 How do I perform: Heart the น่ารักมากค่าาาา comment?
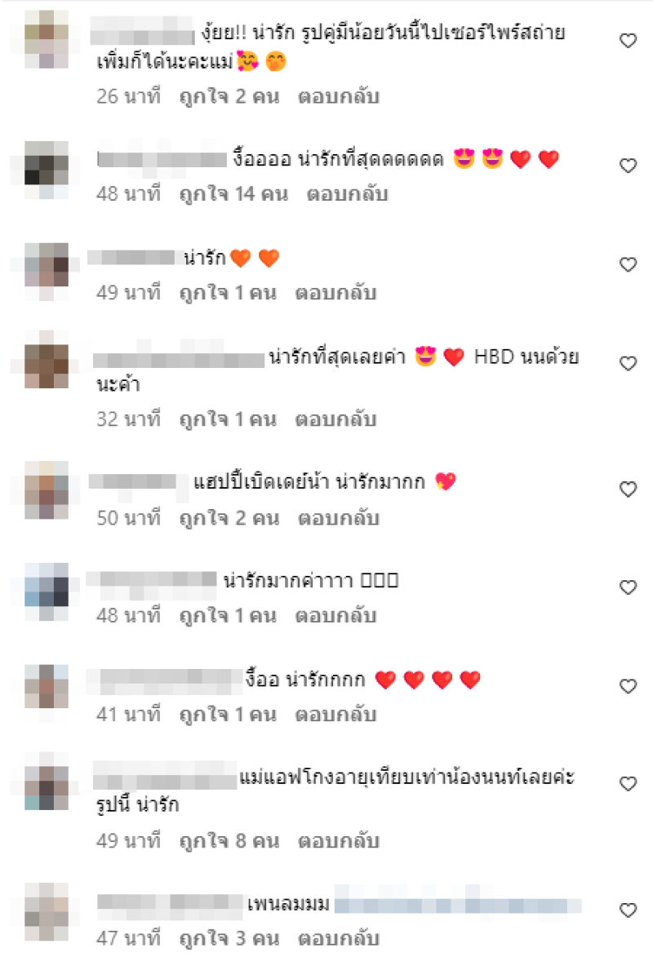tap(629, 587)
